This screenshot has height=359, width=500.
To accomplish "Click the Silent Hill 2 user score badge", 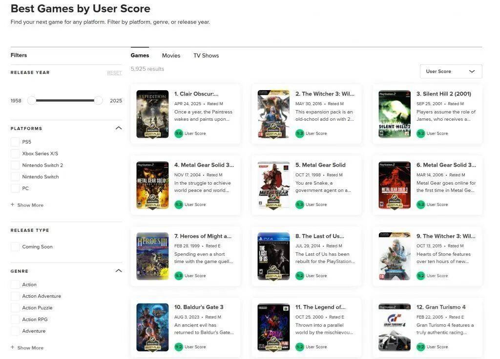I will [421, 133].
